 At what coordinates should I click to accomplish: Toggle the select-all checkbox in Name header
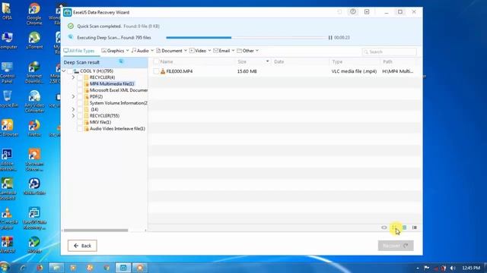tap(156, 61)
